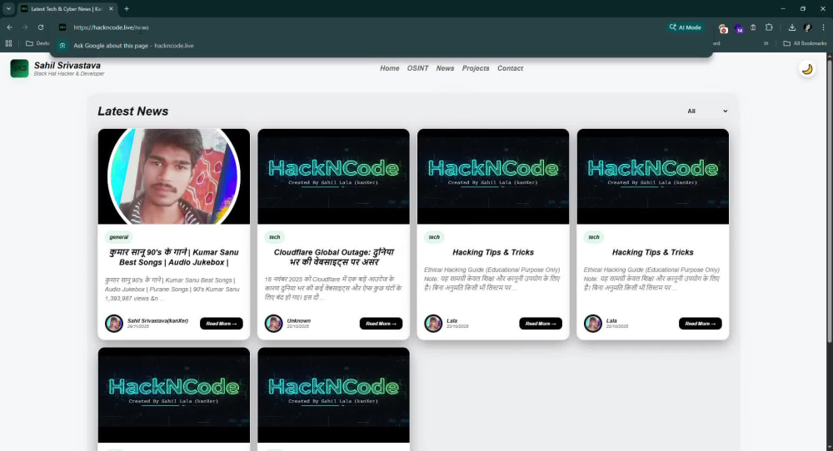The width and height of the screenshot is (833, 451).
Task: Read More on the Cloudflare Global Outage card
Action: pos(381,324)
